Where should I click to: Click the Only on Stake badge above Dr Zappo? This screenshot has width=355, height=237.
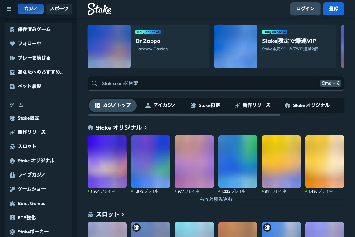click(x=148, y=32)
